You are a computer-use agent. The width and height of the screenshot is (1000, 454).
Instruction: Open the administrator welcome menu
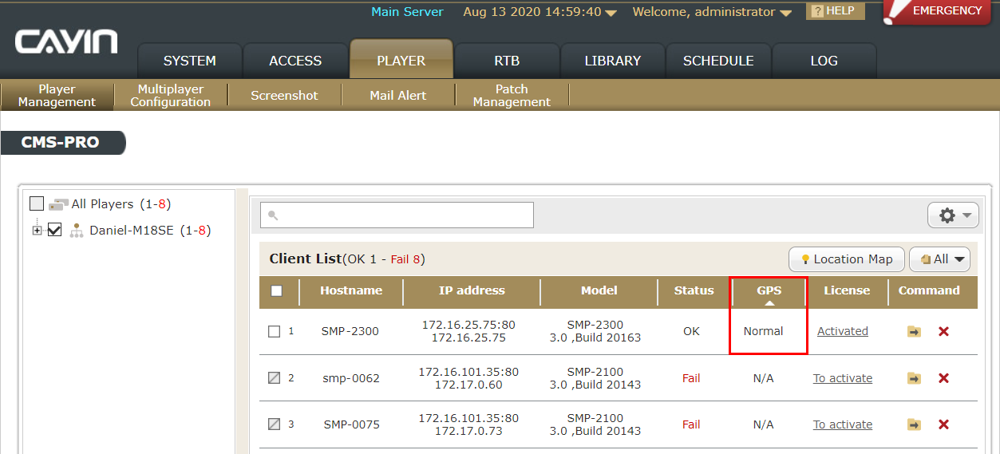785,13
